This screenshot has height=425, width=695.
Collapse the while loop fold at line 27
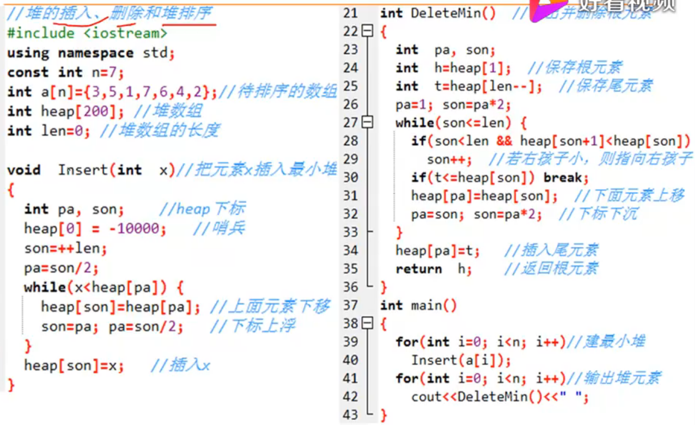click(x=368, y=122)
